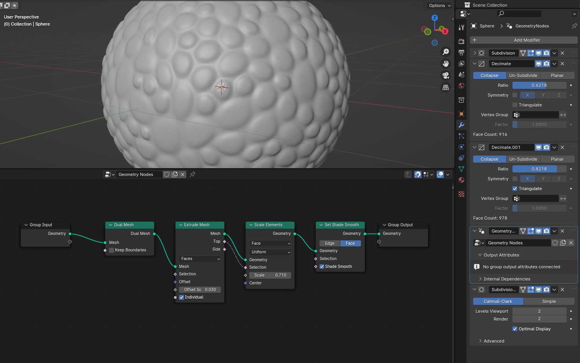Toggle camera view icon in viewport
The image size is (580, 363).
pyautogui.click(x=446, y=75)
